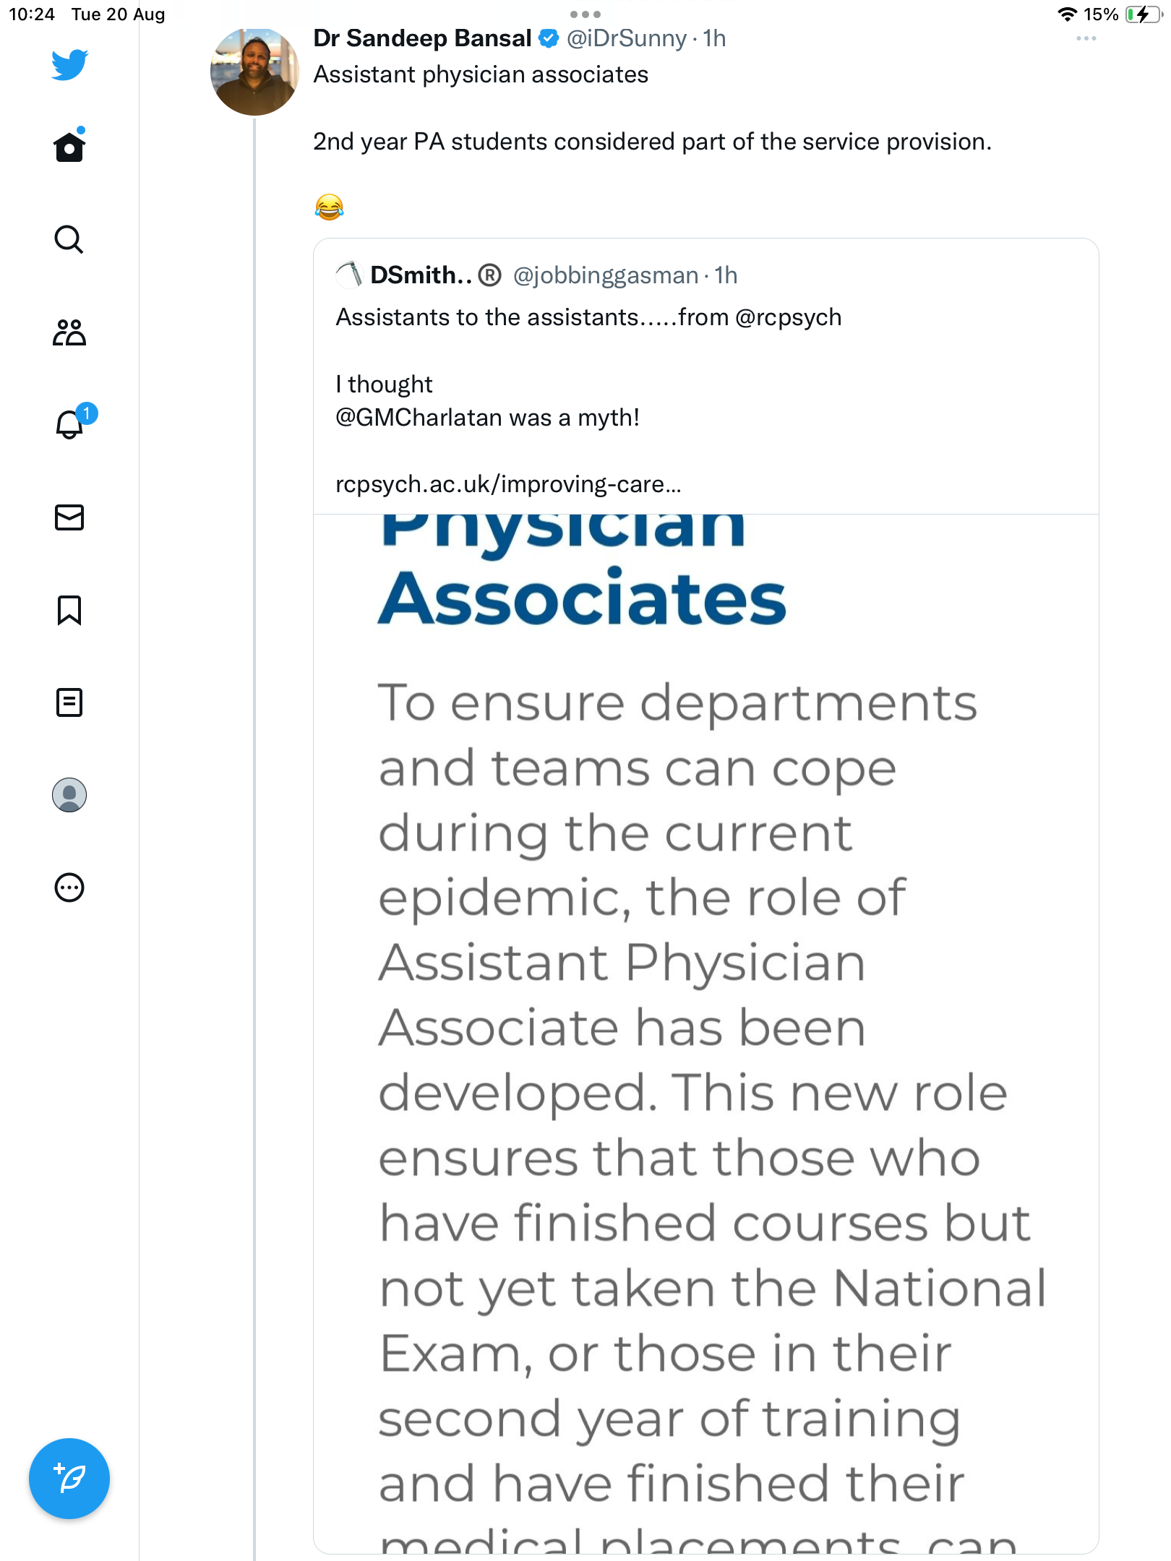This screenshot has height=1561, width=1171.
Task: Open quoted DSmith.. author name
Action: click(421, 275)
